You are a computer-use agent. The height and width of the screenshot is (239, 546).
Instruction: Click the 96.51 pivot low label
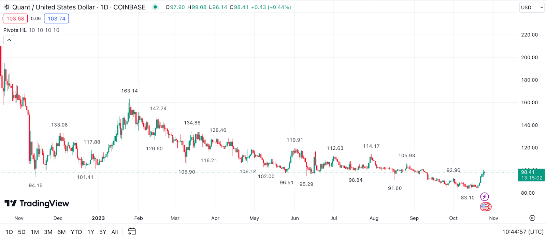(287, 183)
